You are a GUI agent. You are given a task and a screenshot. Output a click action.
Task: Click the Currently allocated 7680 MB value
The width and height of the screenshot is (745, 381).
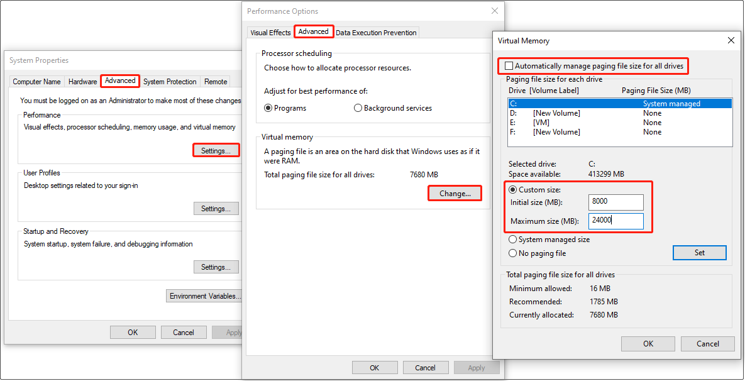(604, 315)
